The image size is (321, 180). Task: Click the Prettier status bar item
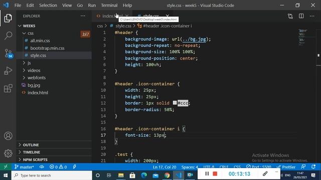pos(286,167)
